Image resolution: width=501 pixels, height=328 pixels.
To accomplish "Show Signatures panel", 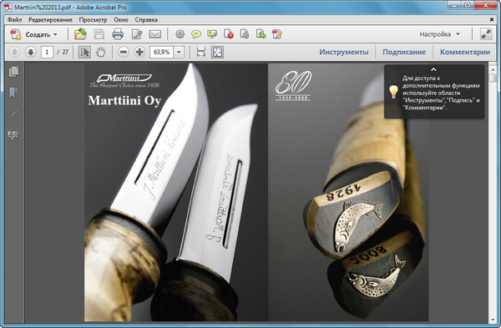I will tap(13, 135).
